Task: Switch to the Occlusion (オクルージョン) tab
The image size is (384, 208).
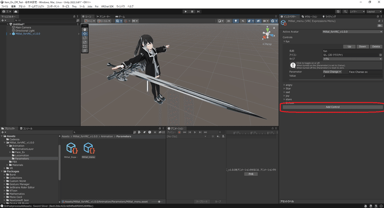Action: pyautogui.click(x=309, y=16)
